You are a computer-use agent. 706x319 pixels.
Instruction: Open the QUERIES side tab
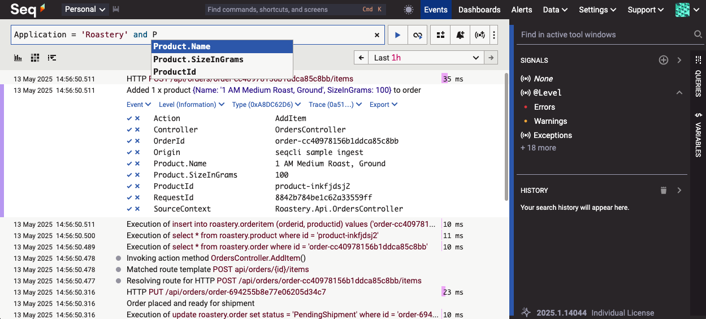pyautogui.click(x=698, y=77)
